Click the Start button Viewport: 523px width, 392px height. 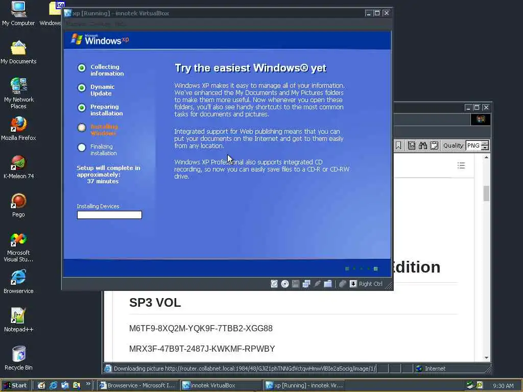(15, 385)
